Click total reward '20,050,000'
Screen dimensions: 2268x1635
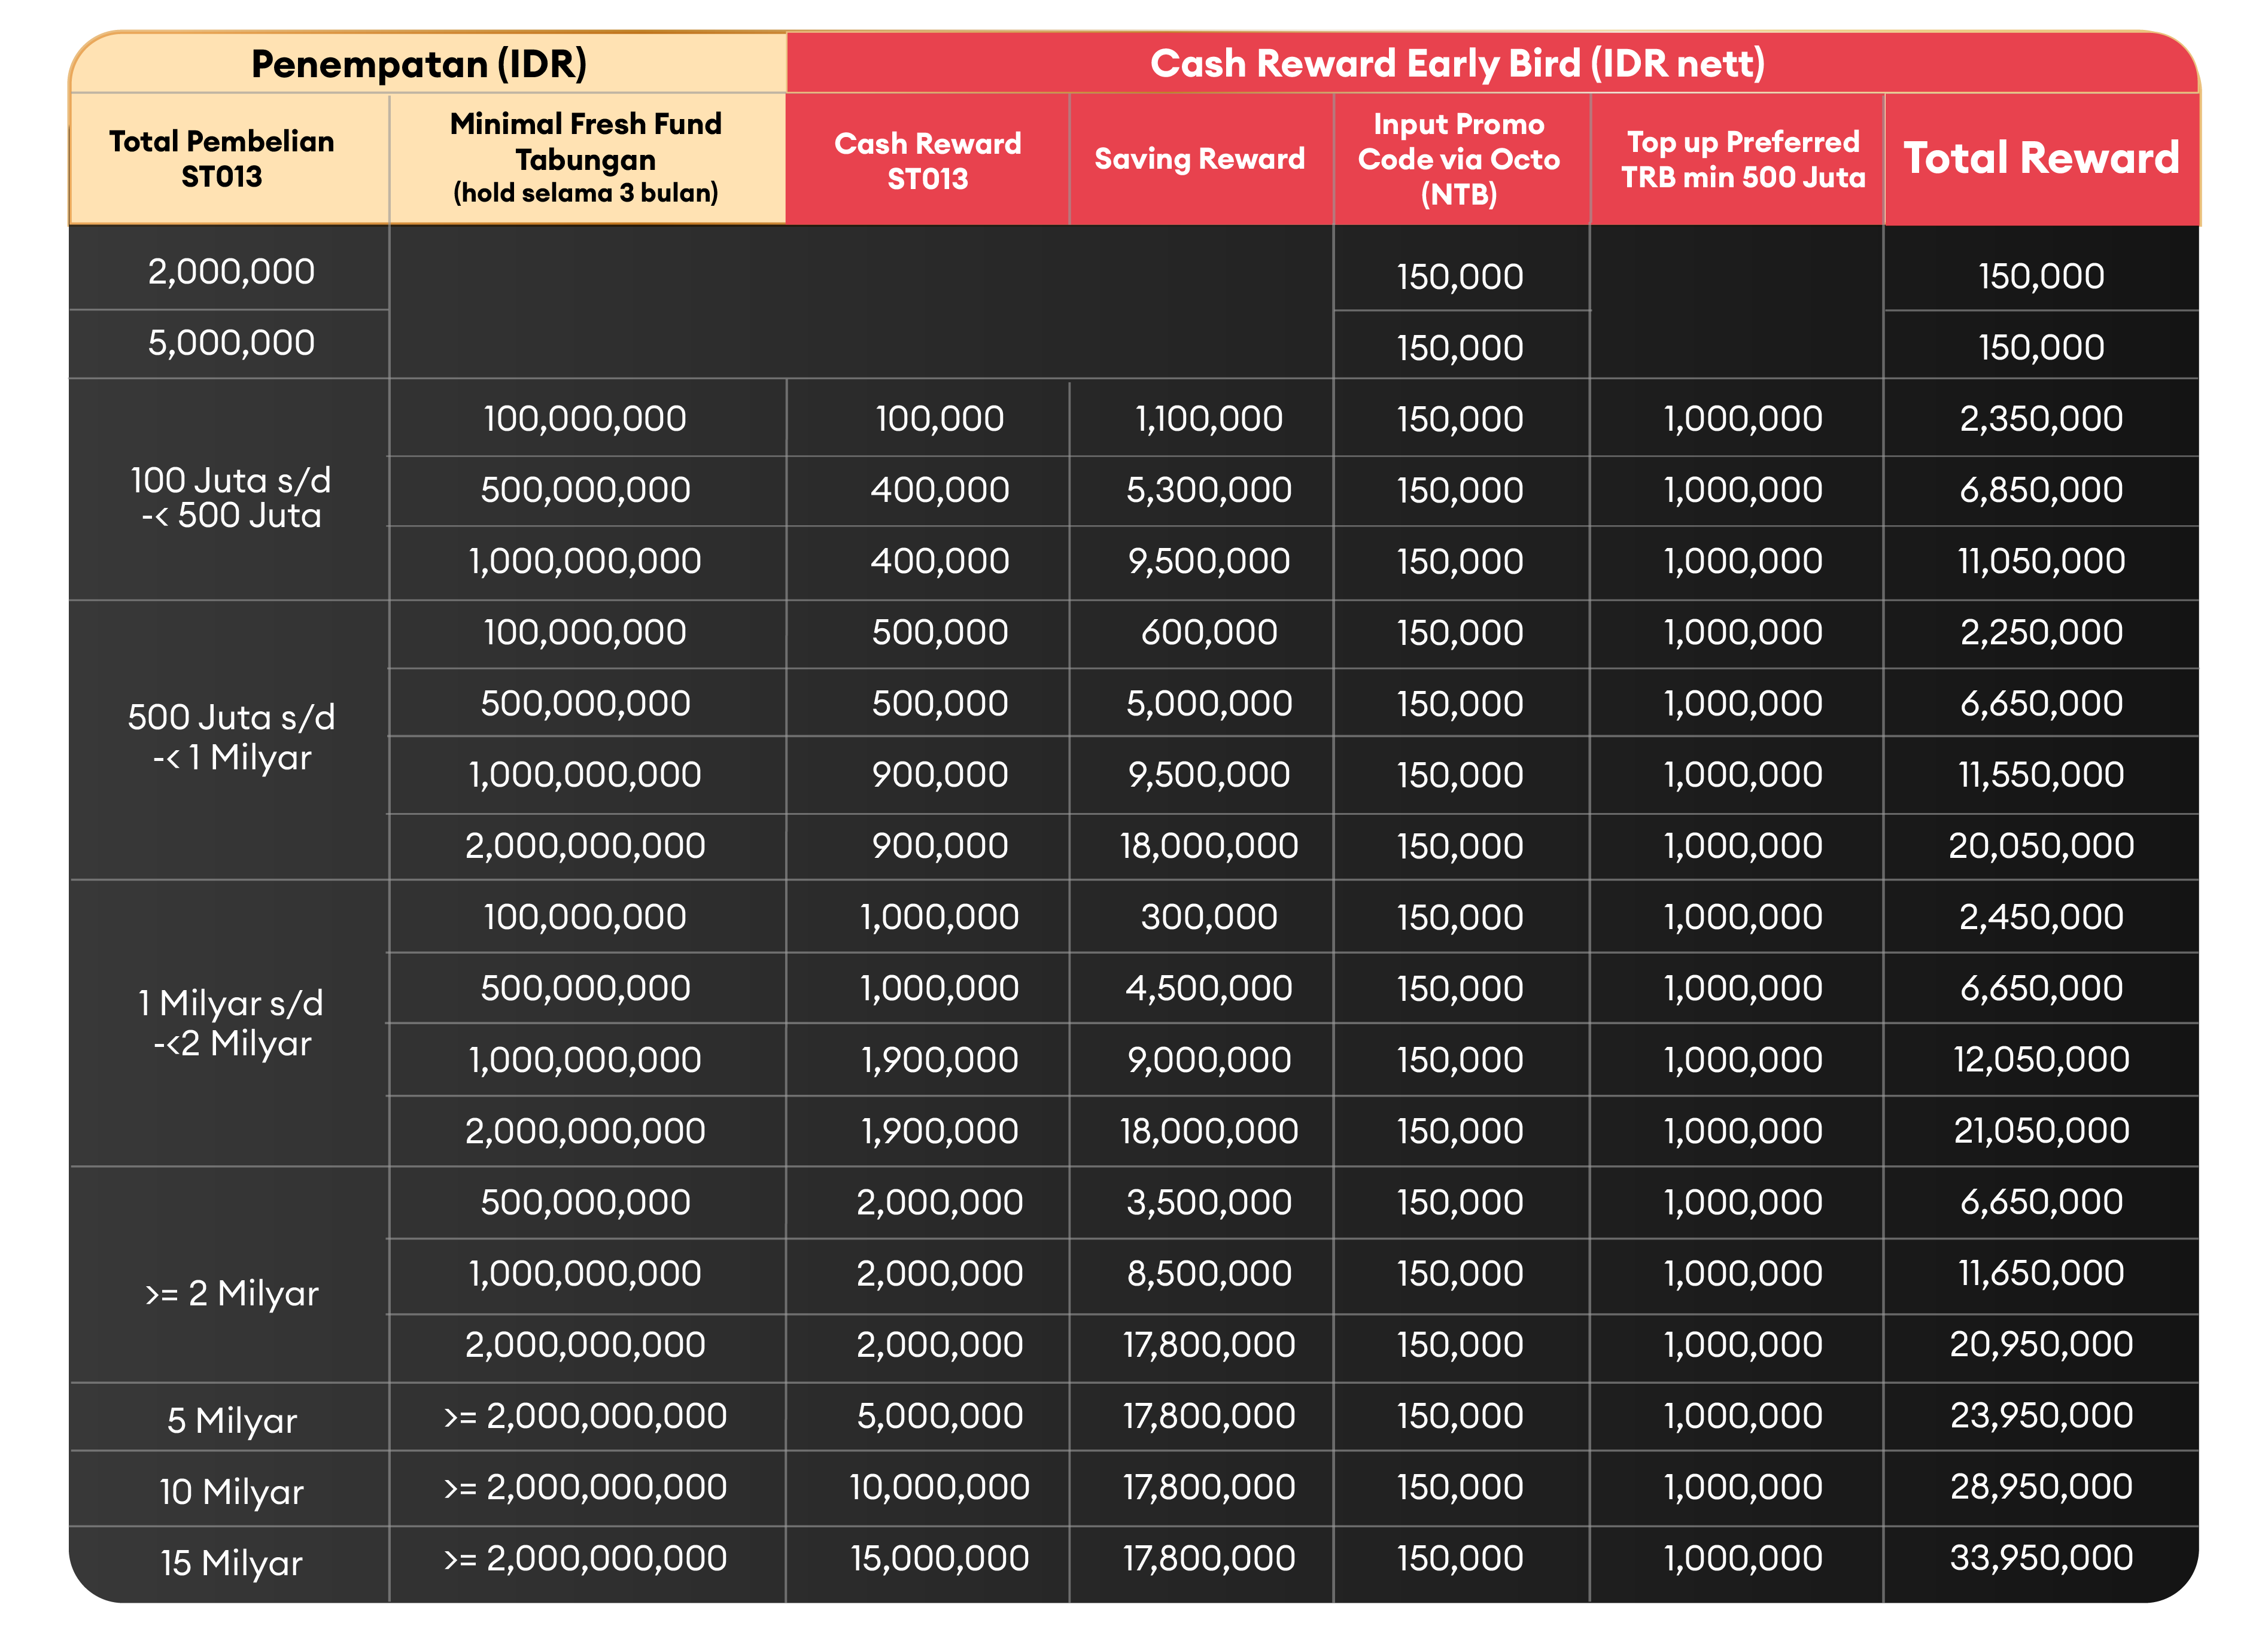click(x=2041, y=846)
